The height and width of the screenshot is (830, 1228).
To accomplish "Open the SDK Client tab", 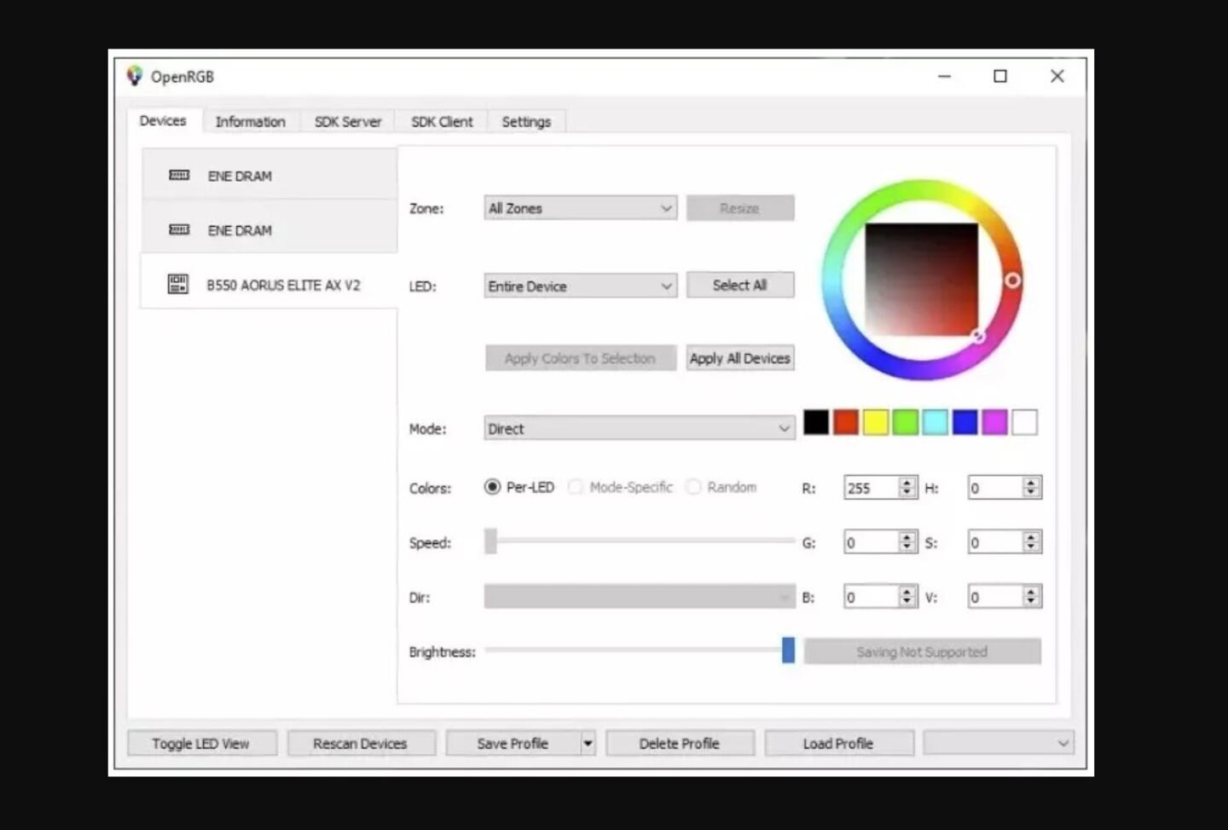I will [x=441, y=121].
